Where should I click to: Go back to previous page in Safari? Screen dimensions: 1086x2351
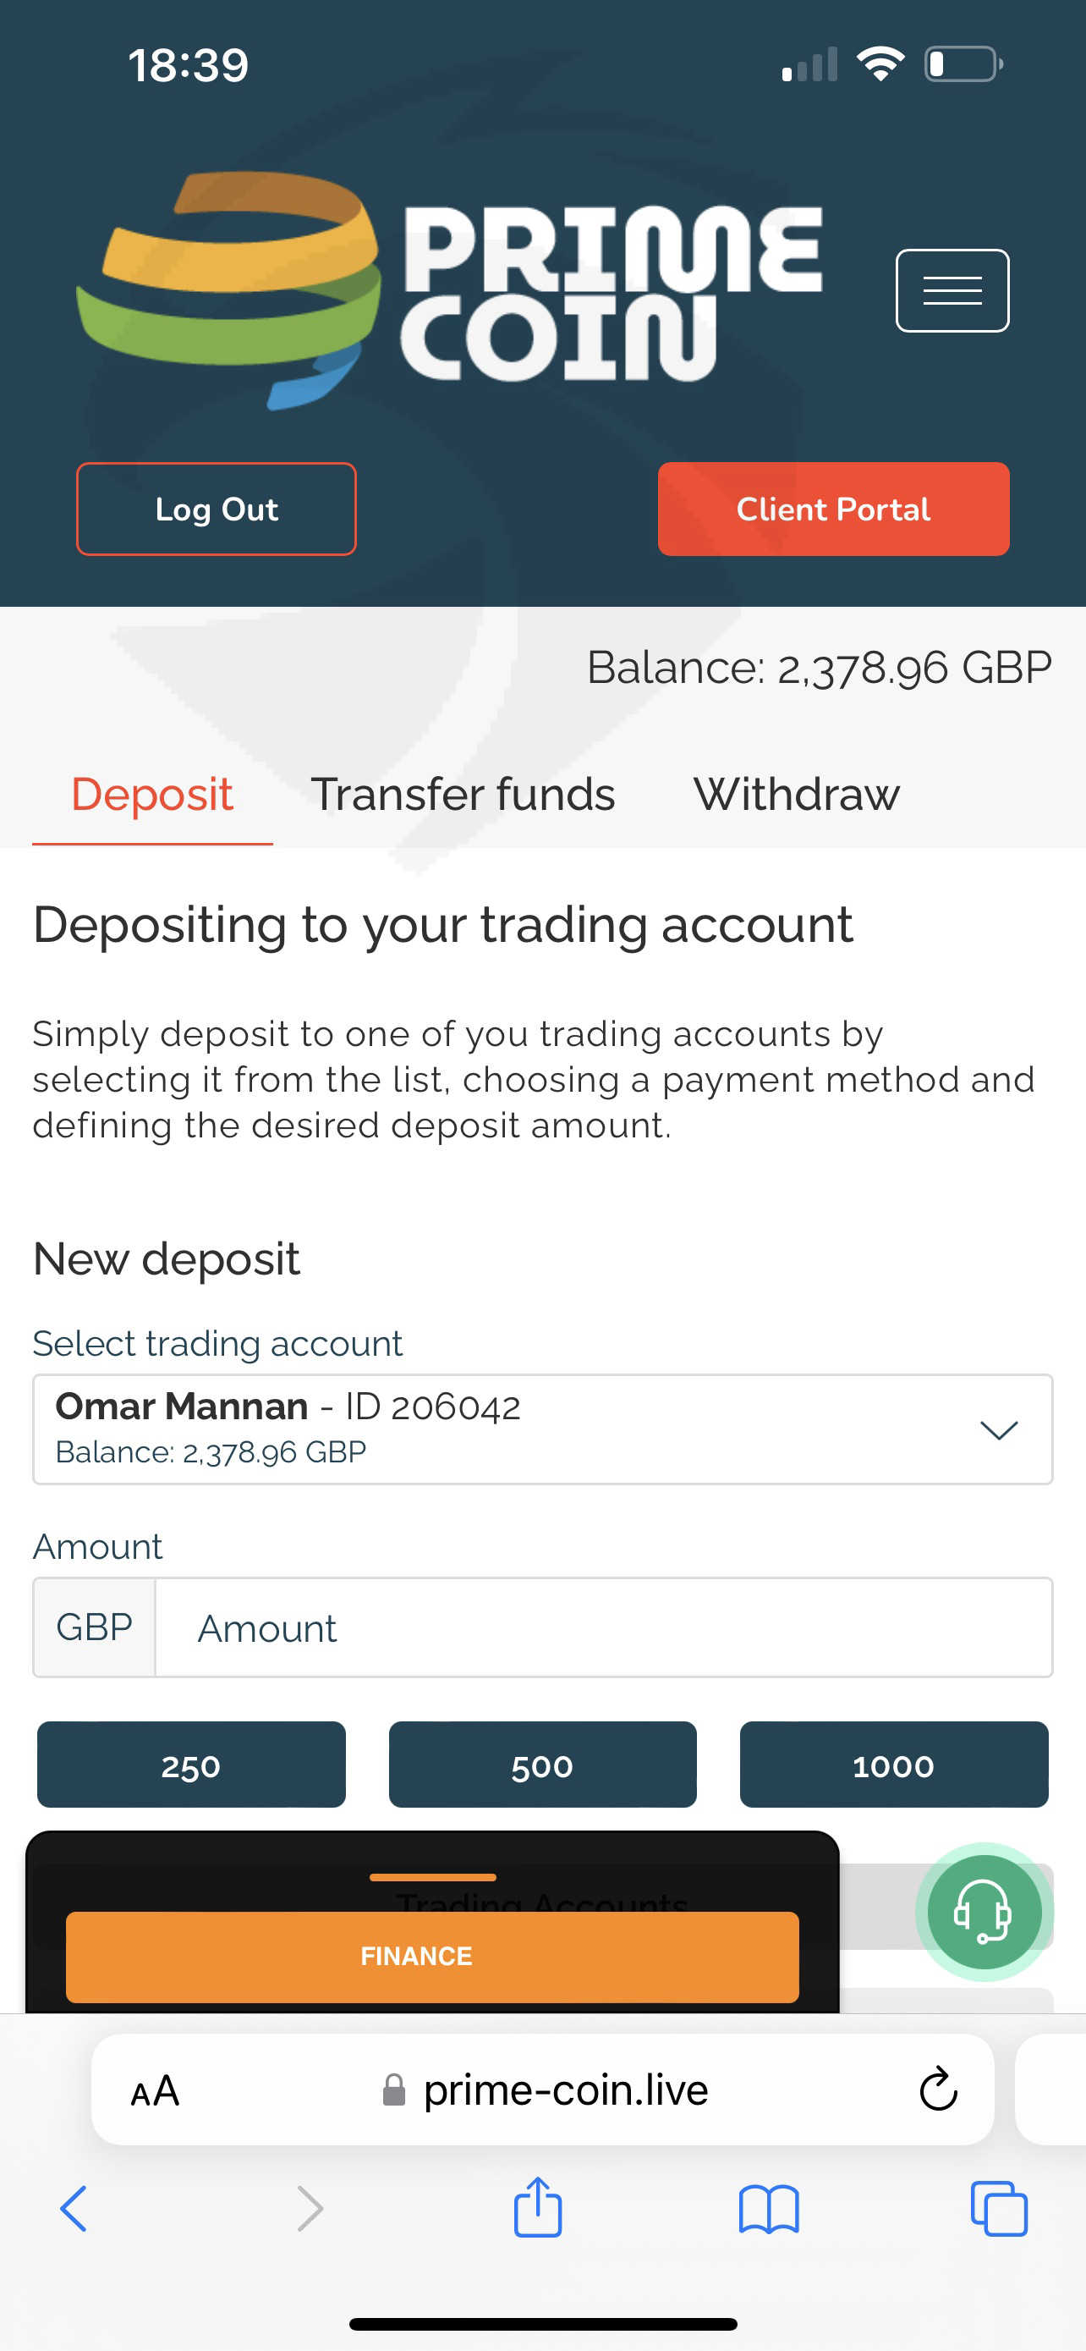[x=74, y=2209]
